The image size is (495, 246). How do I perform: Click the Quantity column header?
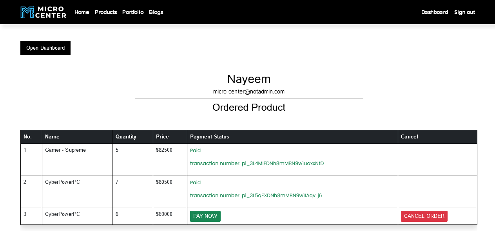[x=126, y=137]
